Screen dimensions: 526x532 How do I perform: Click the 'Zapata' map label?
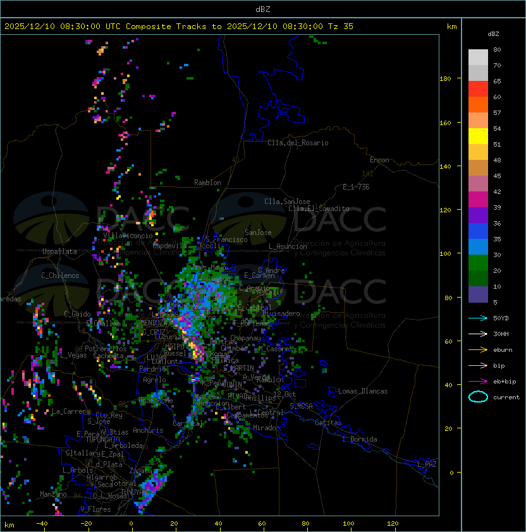(x=140, y=471)
